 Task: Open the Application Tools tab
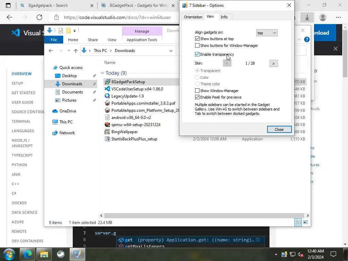pos(142,40)
